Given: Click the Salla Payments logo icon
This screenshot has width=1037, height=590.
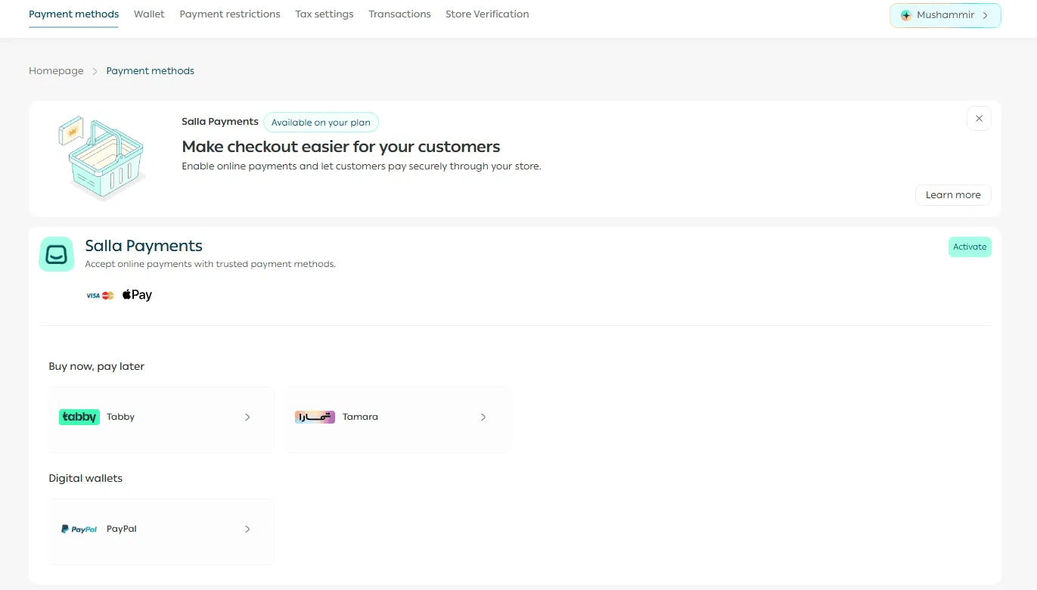Looking at the screenshot, I should pyautogui.click(x=57, y=254).
